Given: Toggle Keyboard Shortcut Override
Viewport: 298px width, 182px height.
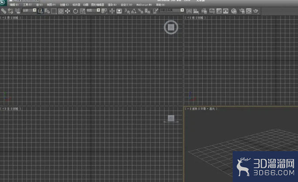Looking at the screenshot, I should (119, 11).
